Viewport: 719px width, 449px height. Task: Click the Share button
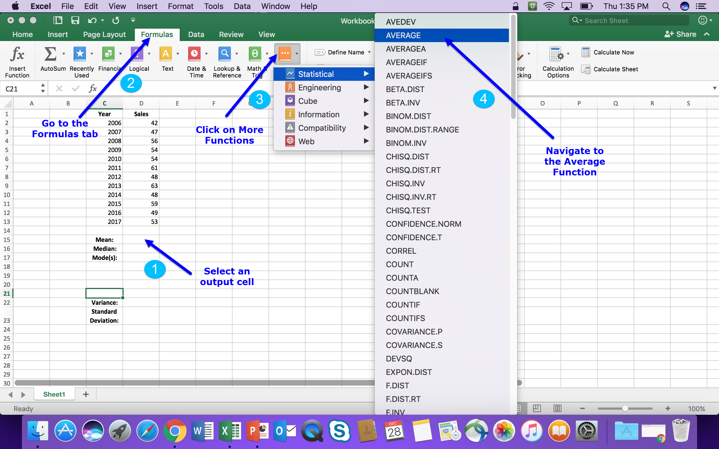[x=680, y=34]
